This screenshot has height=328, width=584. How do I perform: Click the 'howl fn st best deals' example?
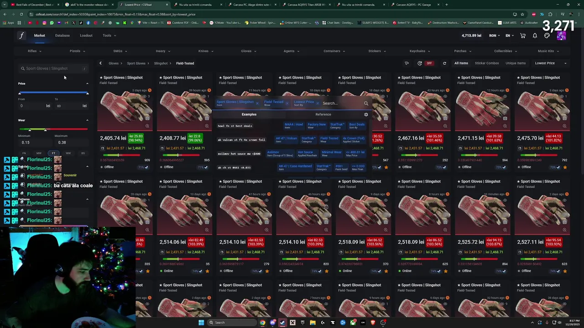235,126
